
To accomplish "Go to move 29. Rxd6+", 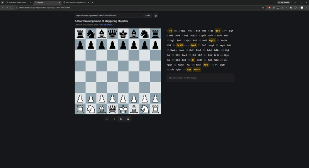I will click(x=181, y=65).
